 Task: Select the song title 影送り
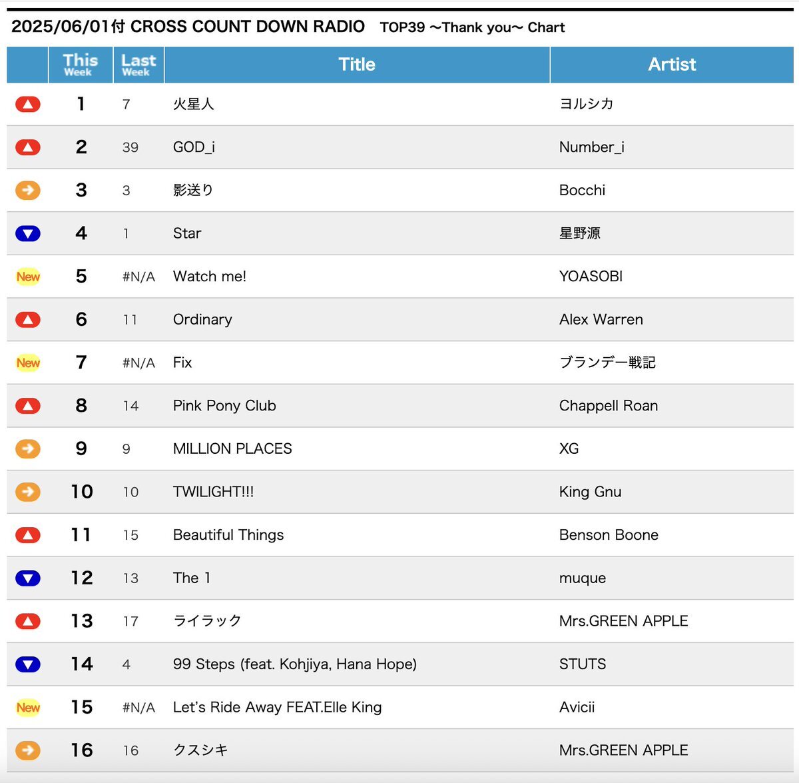click(x=193, y=190)
